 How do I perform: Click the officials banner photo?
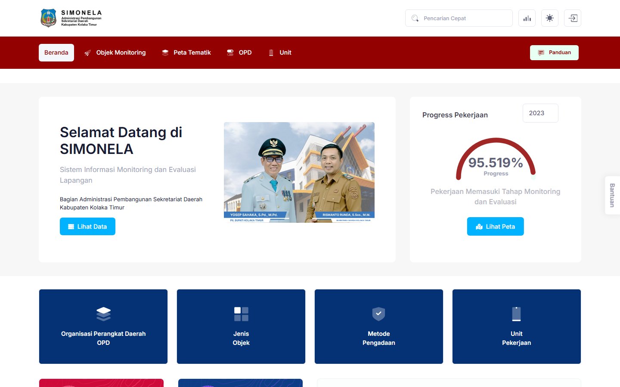point(299,172)
